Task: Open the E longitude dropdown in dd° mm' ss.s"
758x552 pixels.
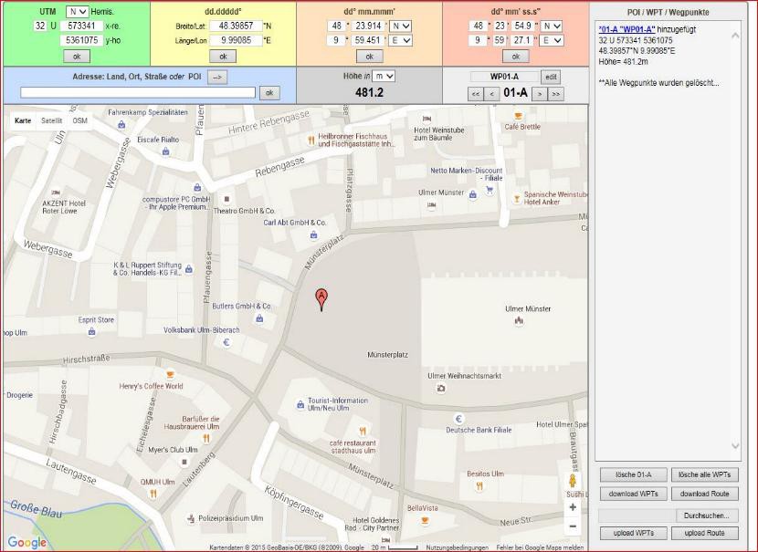Action: [x=552, y=41]
